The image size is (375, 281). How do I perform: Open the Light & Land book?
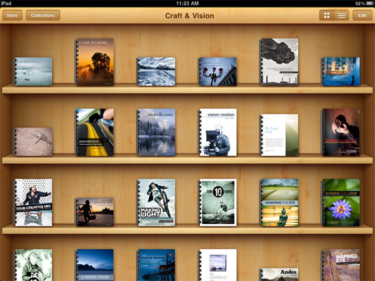156,132
